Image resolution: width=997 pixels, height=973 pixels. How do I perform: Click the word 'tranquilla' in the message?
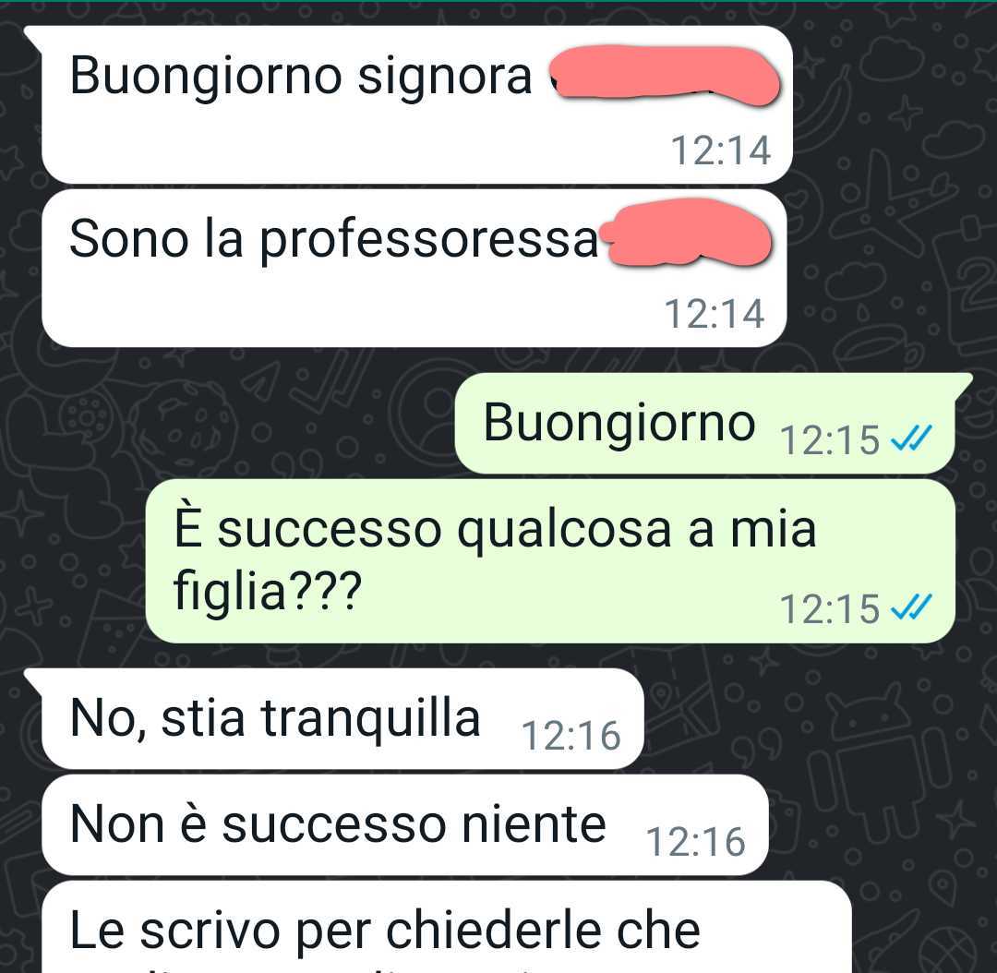click(x=370, y=720)
